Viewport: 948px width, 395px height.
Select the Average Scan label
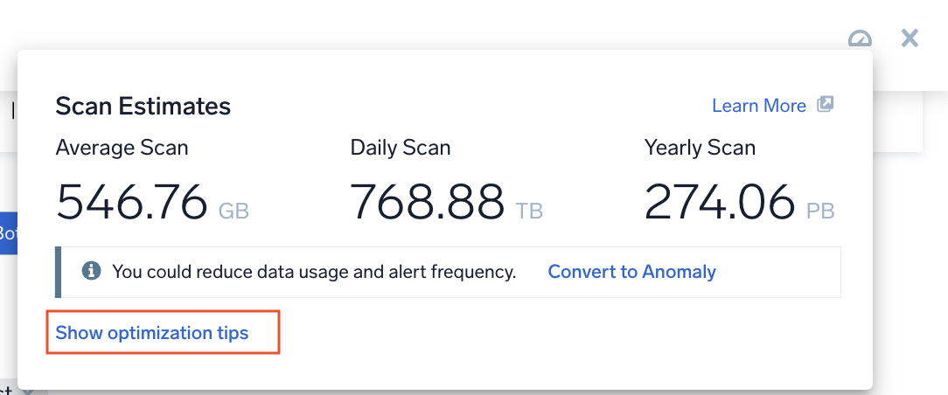point(122,148)
